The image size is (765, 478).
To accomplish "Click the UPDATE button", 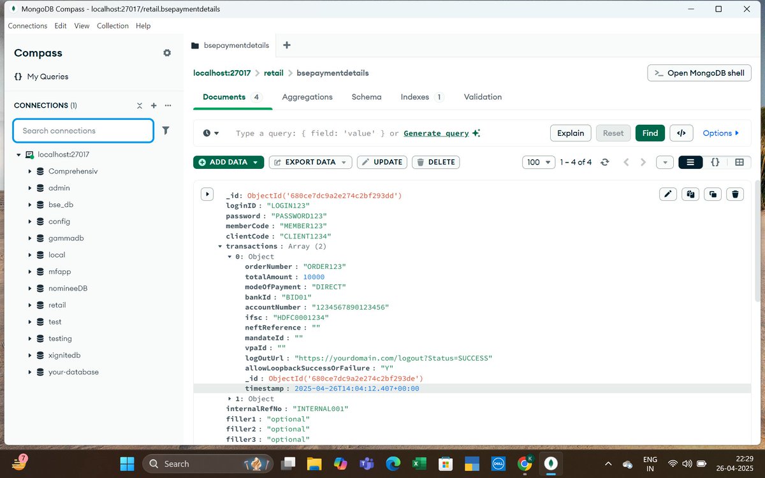I will (x=382, y=163).
